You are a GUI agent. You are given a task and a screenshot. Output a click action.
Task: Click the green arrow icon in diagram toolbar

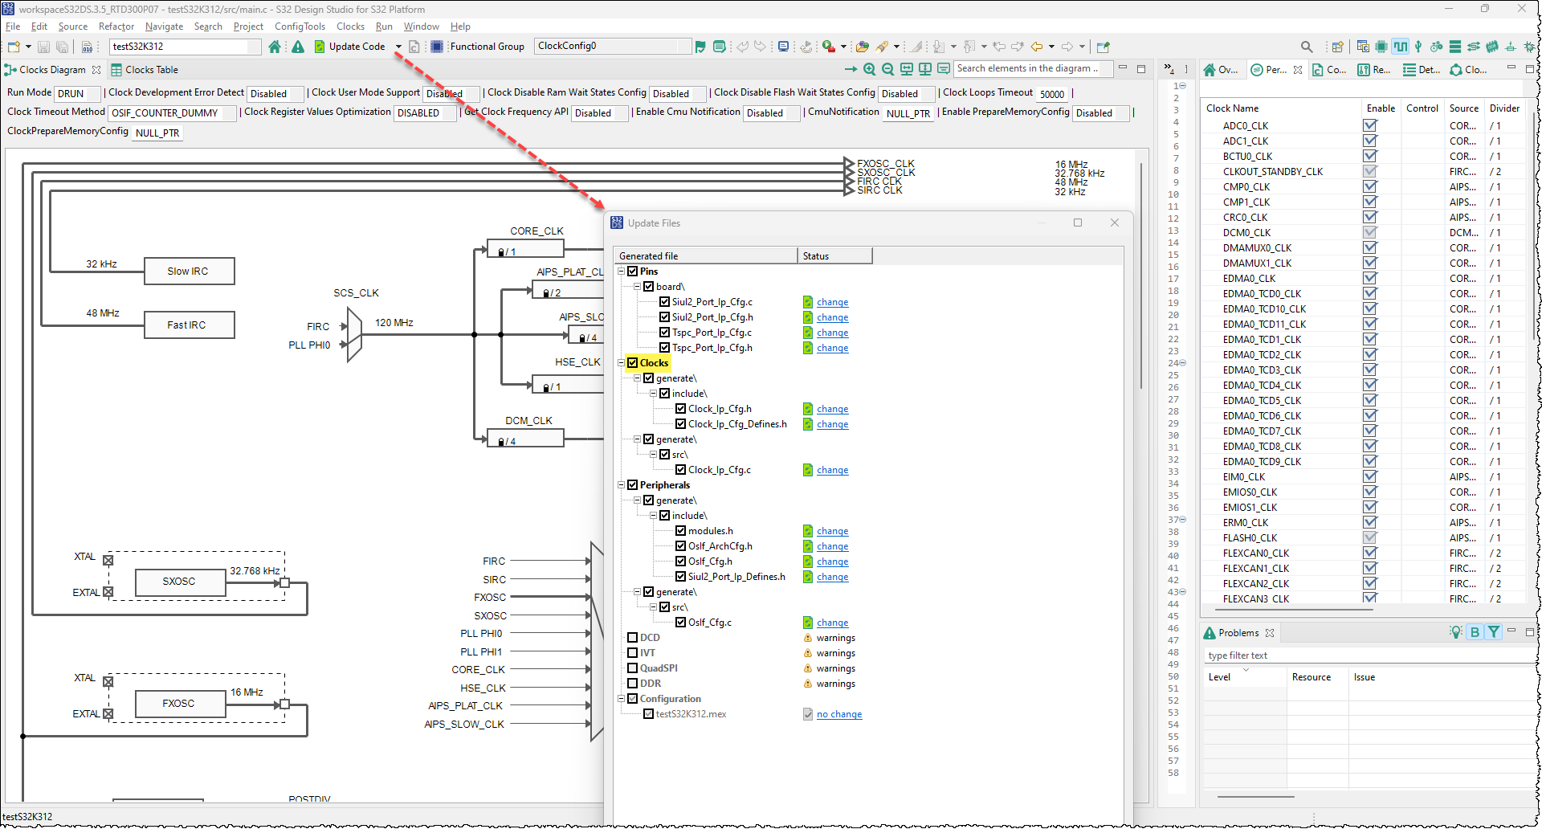[851, 69]
